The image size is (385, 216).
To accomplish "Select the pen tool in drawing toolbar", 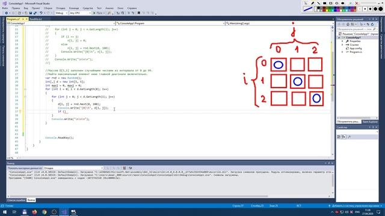I will coord(313,3).
